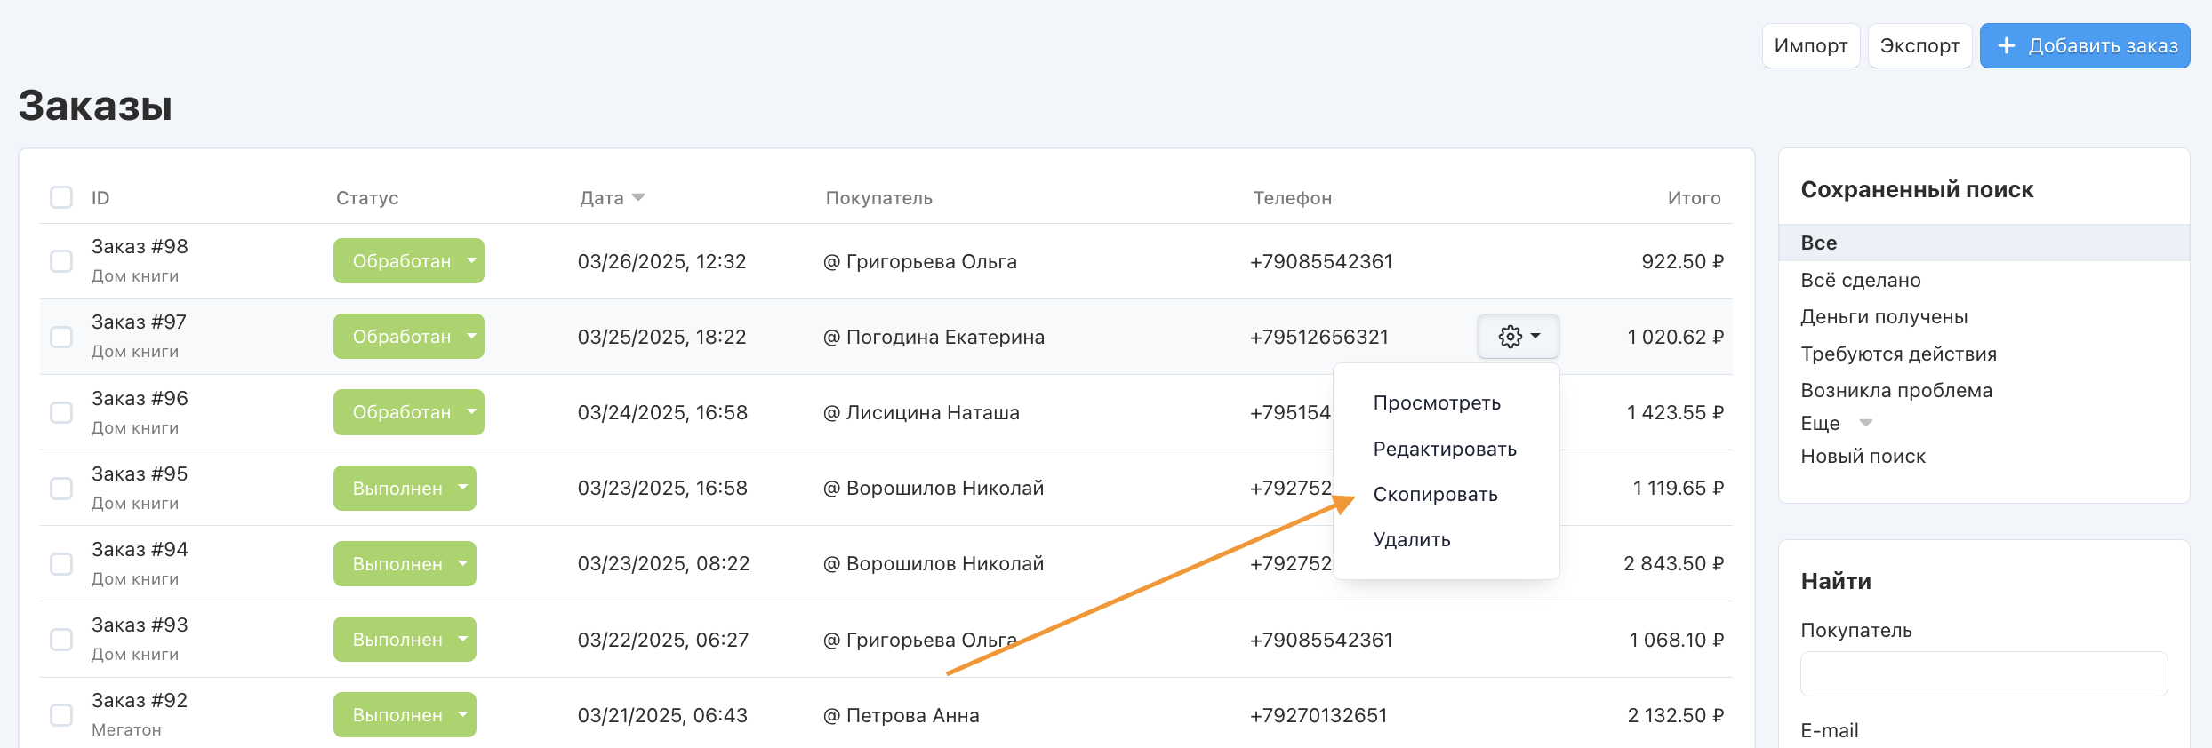Open status dropdown for Заказ #98
The width and height of the screenshot is (2212, 748).
471,261
